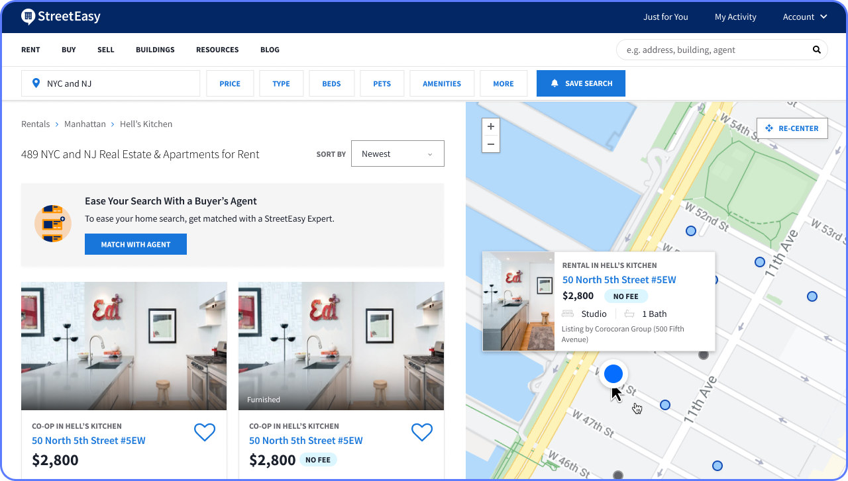Click the NYC and NJ location field
This screenshot has width=848, height=481.
point(111,83)
